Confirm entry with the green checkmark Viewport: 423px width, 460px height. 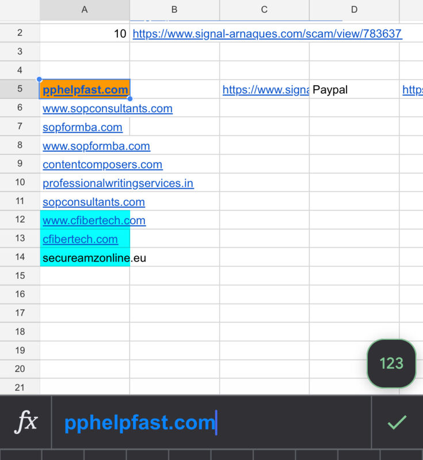[397, 422]
